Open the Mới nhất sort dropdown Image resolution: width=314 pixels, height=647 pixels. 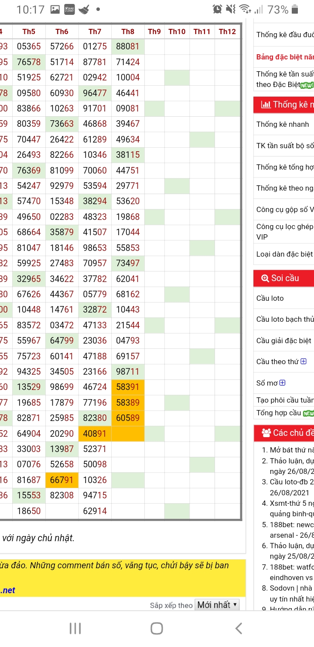(x=217, y=605)
